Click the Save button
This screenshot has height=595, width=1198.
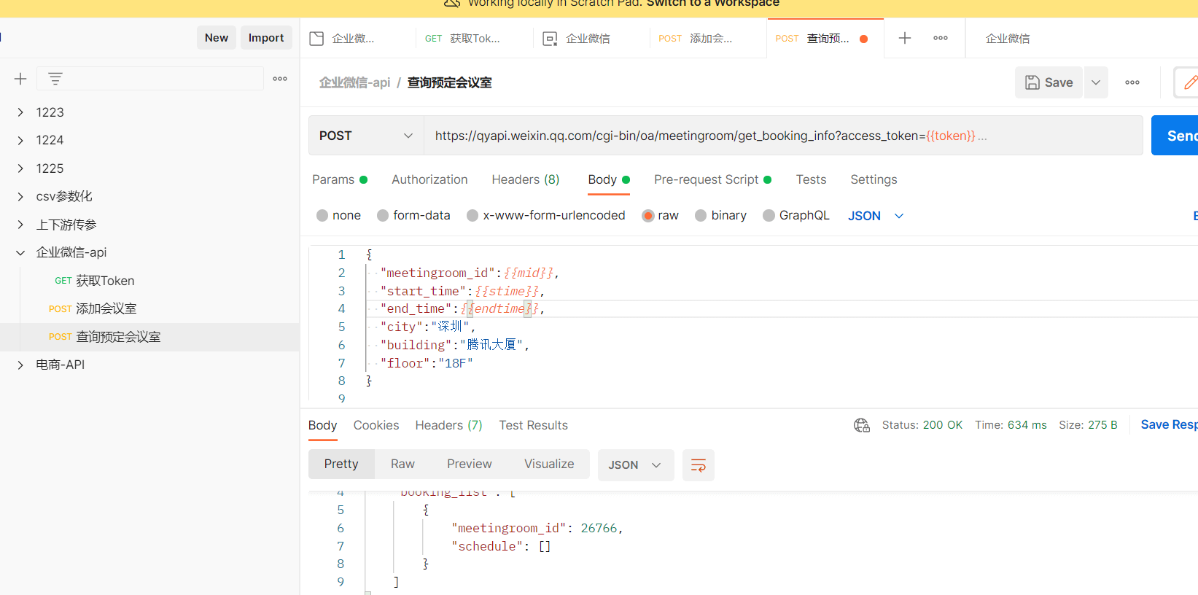point(1049,82)
